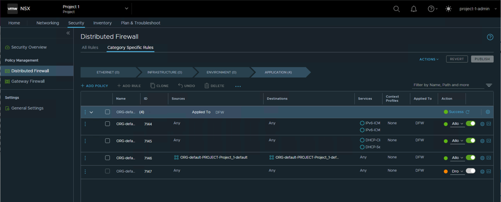View notifications via the bell icon
Screen dimensions: 501x202
tap(413, 9)
